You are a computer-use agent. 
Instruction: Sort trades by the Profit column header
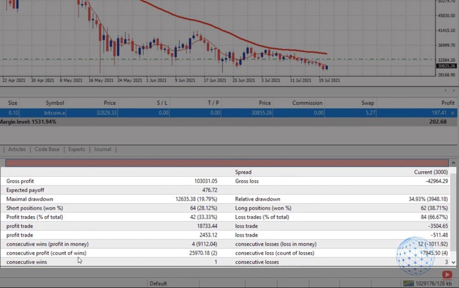tap(448, 102)
